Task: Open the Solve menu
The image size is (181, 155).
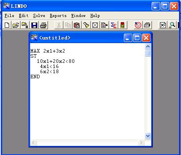Action: point(39,16)
